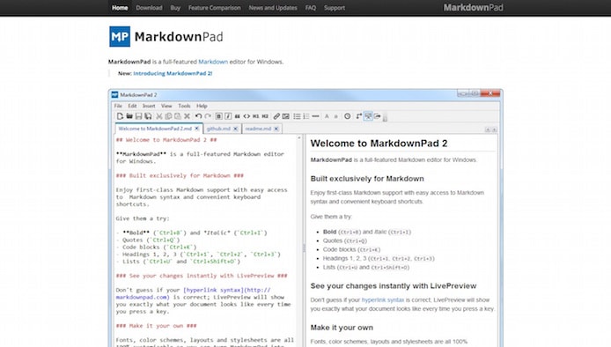Image resolution: width=611 pixels, height=347 pixels.
Task: Click the MarkdownPad 2 window title bar icon
Action: tap(114, 95)
